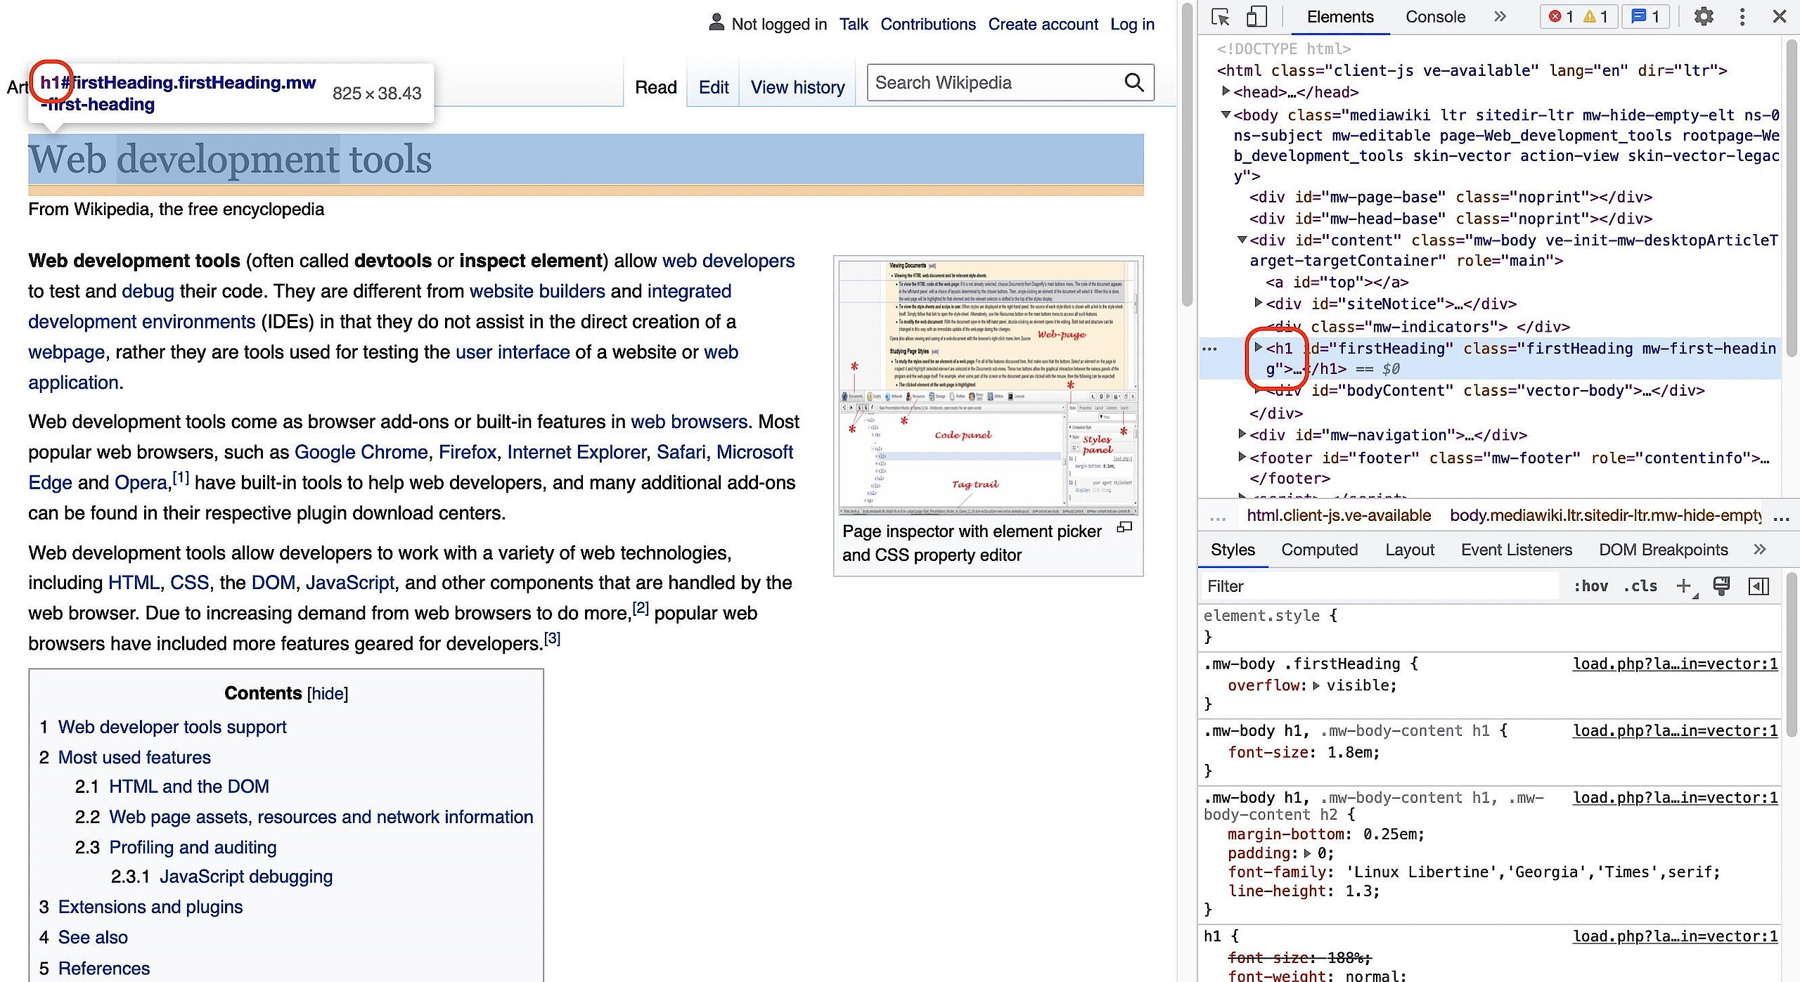The height and width of the screenshot is (982, 1800).
Task: Show more Styles pane tabs chevron
Action: click(1760, 549)
